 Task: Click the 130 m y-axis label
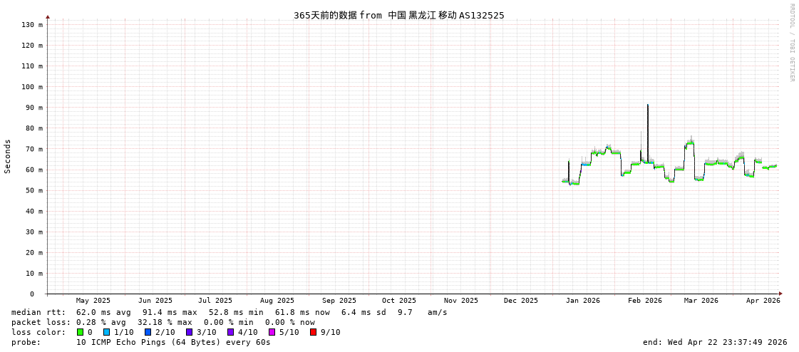pyautogui.click(x=31, y=25)
